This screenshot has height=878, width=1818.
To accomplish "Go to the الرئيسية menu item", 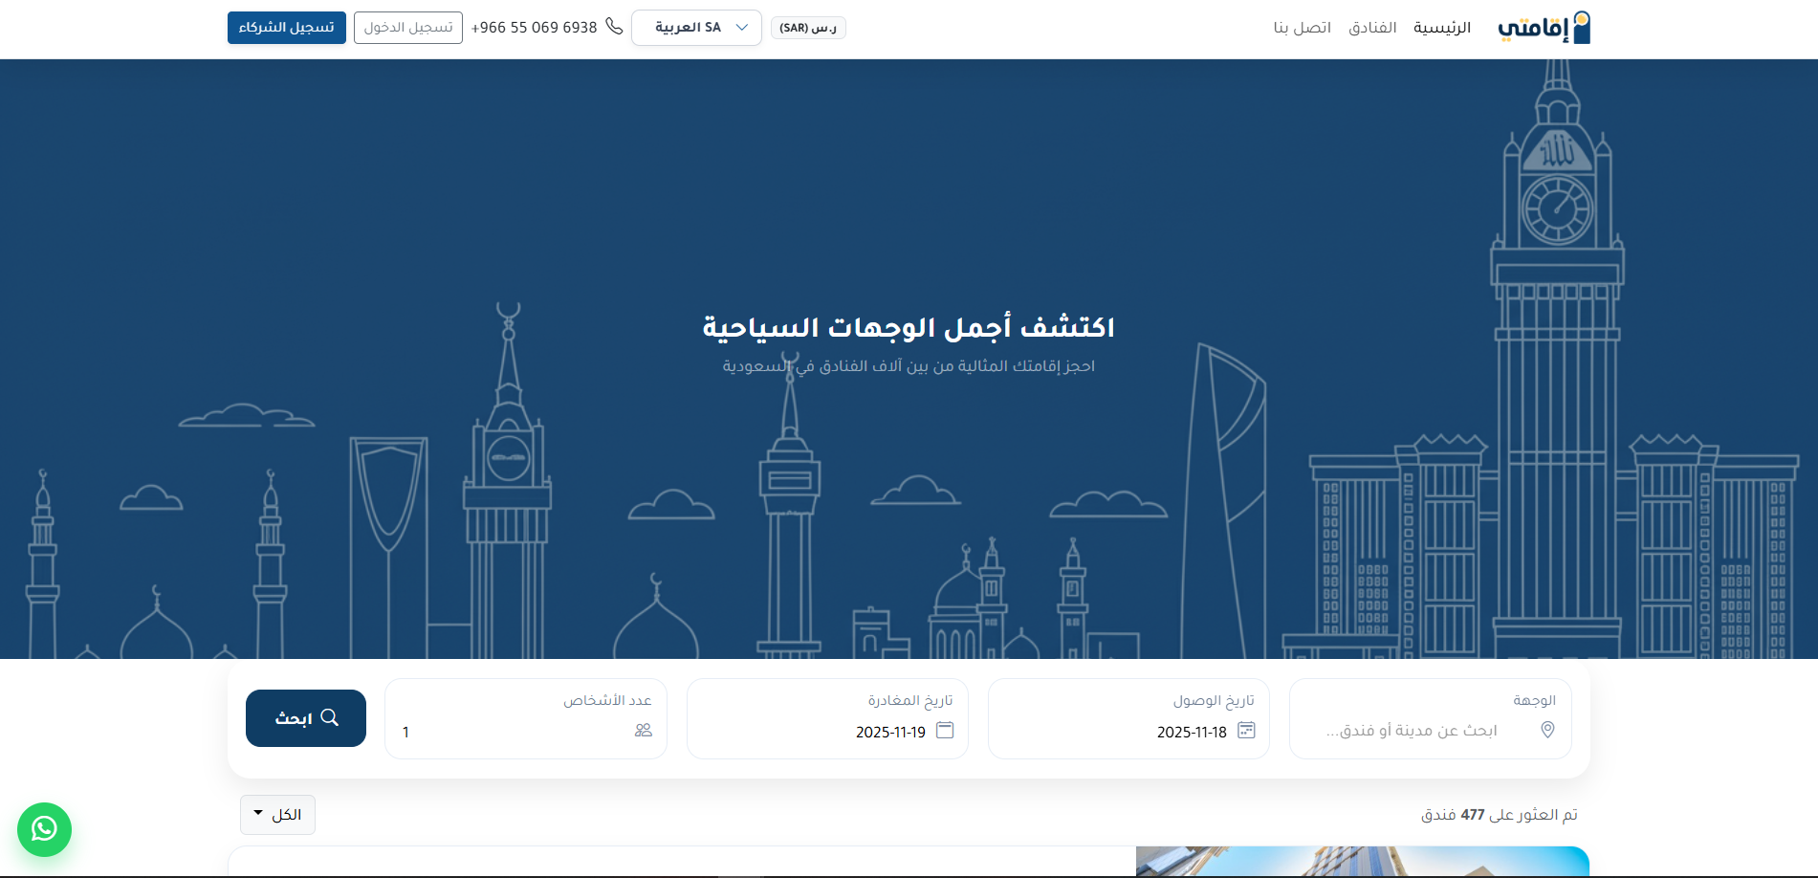I will [1442, 27].
